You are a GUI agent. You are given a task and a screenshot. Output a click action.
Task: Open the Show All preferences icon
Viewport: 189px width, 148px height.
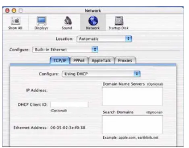tap(15, 23)
